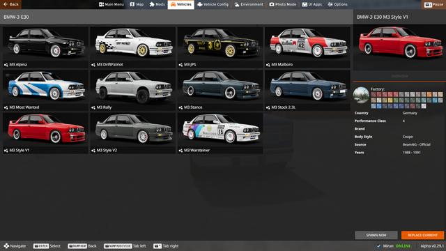Select the M3 Alpina configuration
The image size is (446, 251).
coord(45,47)
